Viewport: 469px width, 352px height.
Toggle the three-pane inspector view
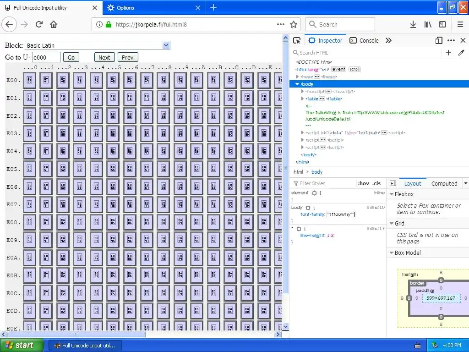click(393, 183)
